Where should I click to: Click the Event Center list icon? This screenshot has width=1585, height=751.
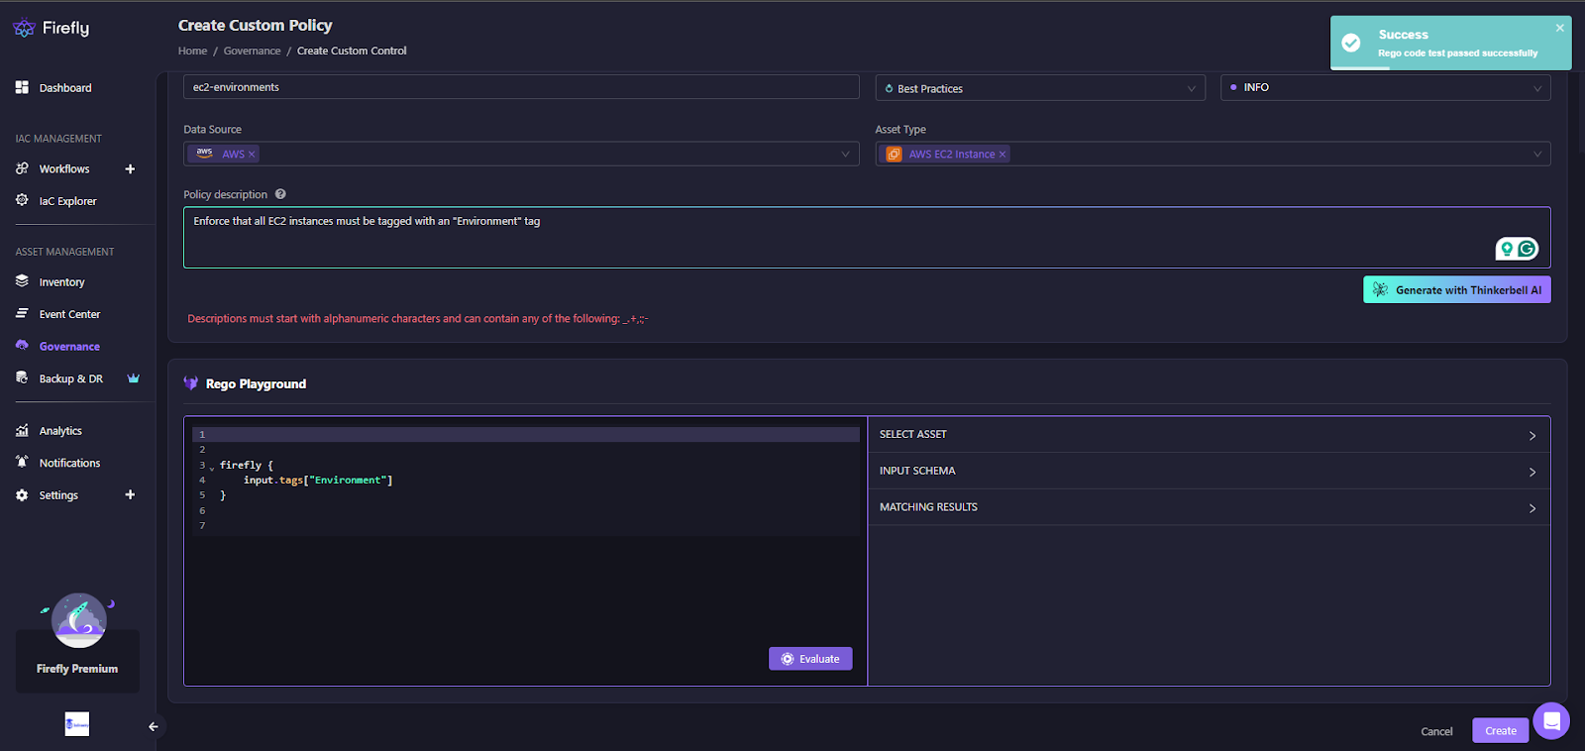pyautogui.click(x=22, y=313)
